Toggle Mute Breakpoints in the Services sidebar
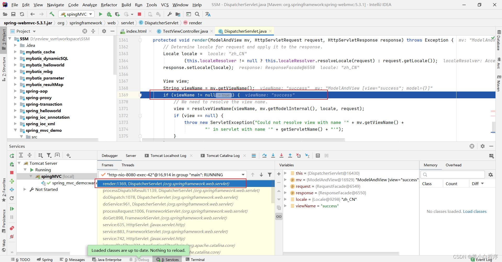This screenshot has width=502, height=262. [12, 237]
